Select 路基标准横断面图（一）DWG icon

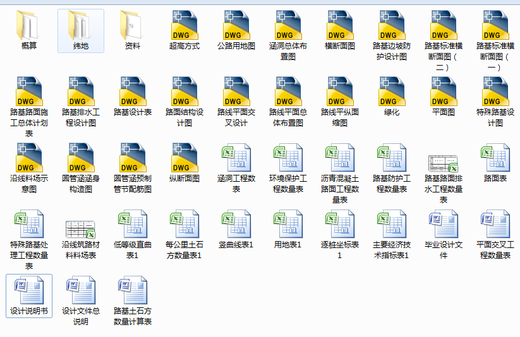[x=495, y=25]
